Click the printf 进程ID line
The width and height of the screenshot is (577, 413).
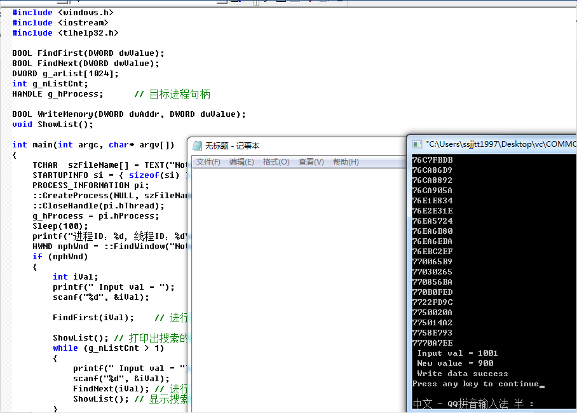tap(110, 236)
